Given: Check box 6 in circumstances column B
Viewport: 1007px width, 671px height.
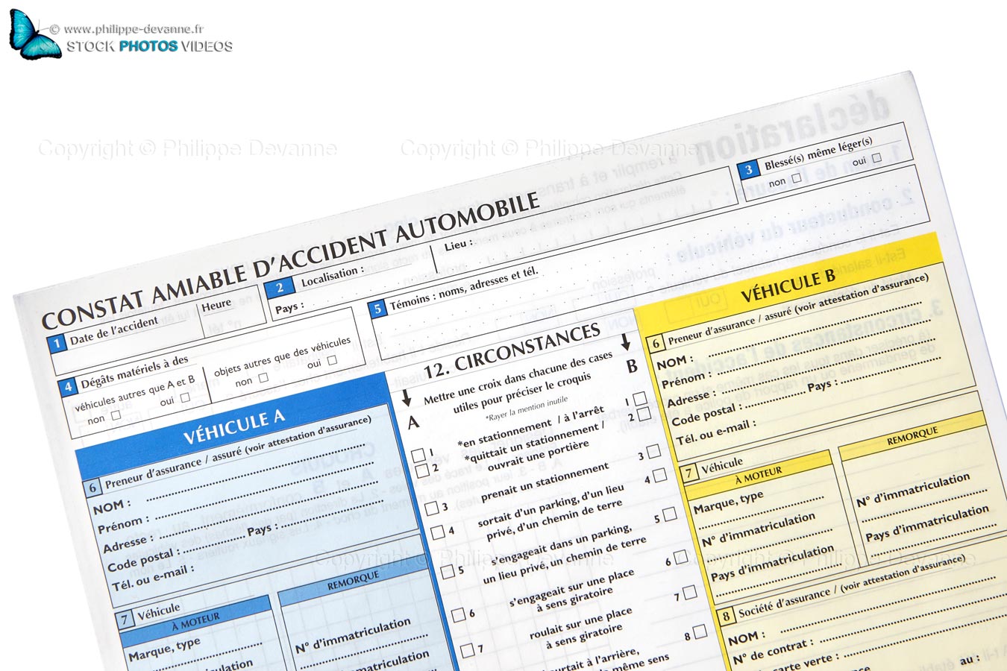Looking at the screenshot, I should (x=680, y=557).
